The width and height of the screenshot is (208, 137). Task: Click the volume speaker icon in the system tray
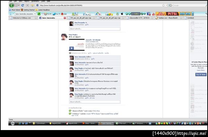187,123
